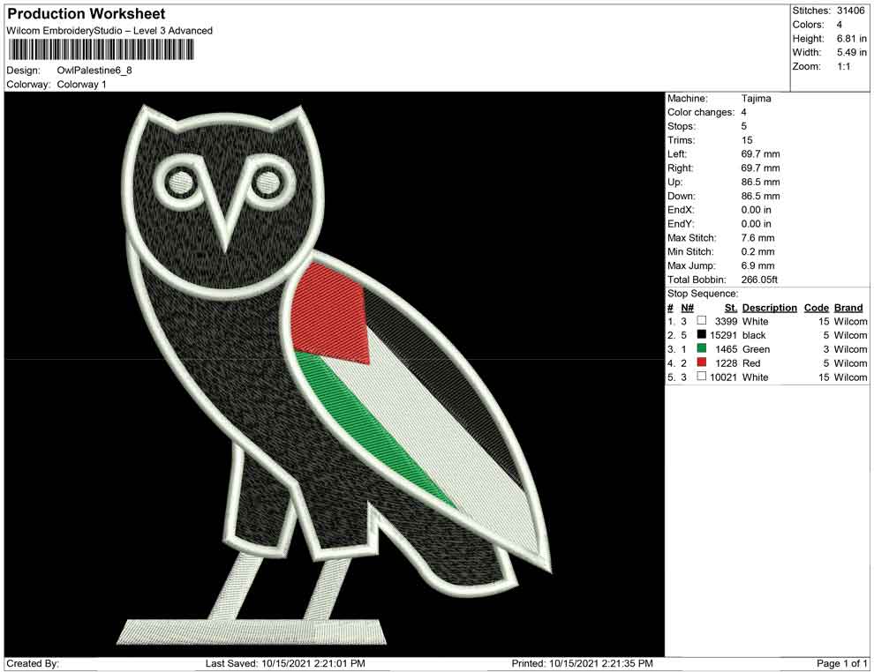
Task: Click the owl embroidery design preview
Action: (x=335, y=374)
